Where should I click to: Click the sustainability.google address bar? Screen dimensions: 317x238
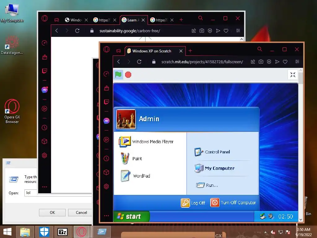click(130, 31)
